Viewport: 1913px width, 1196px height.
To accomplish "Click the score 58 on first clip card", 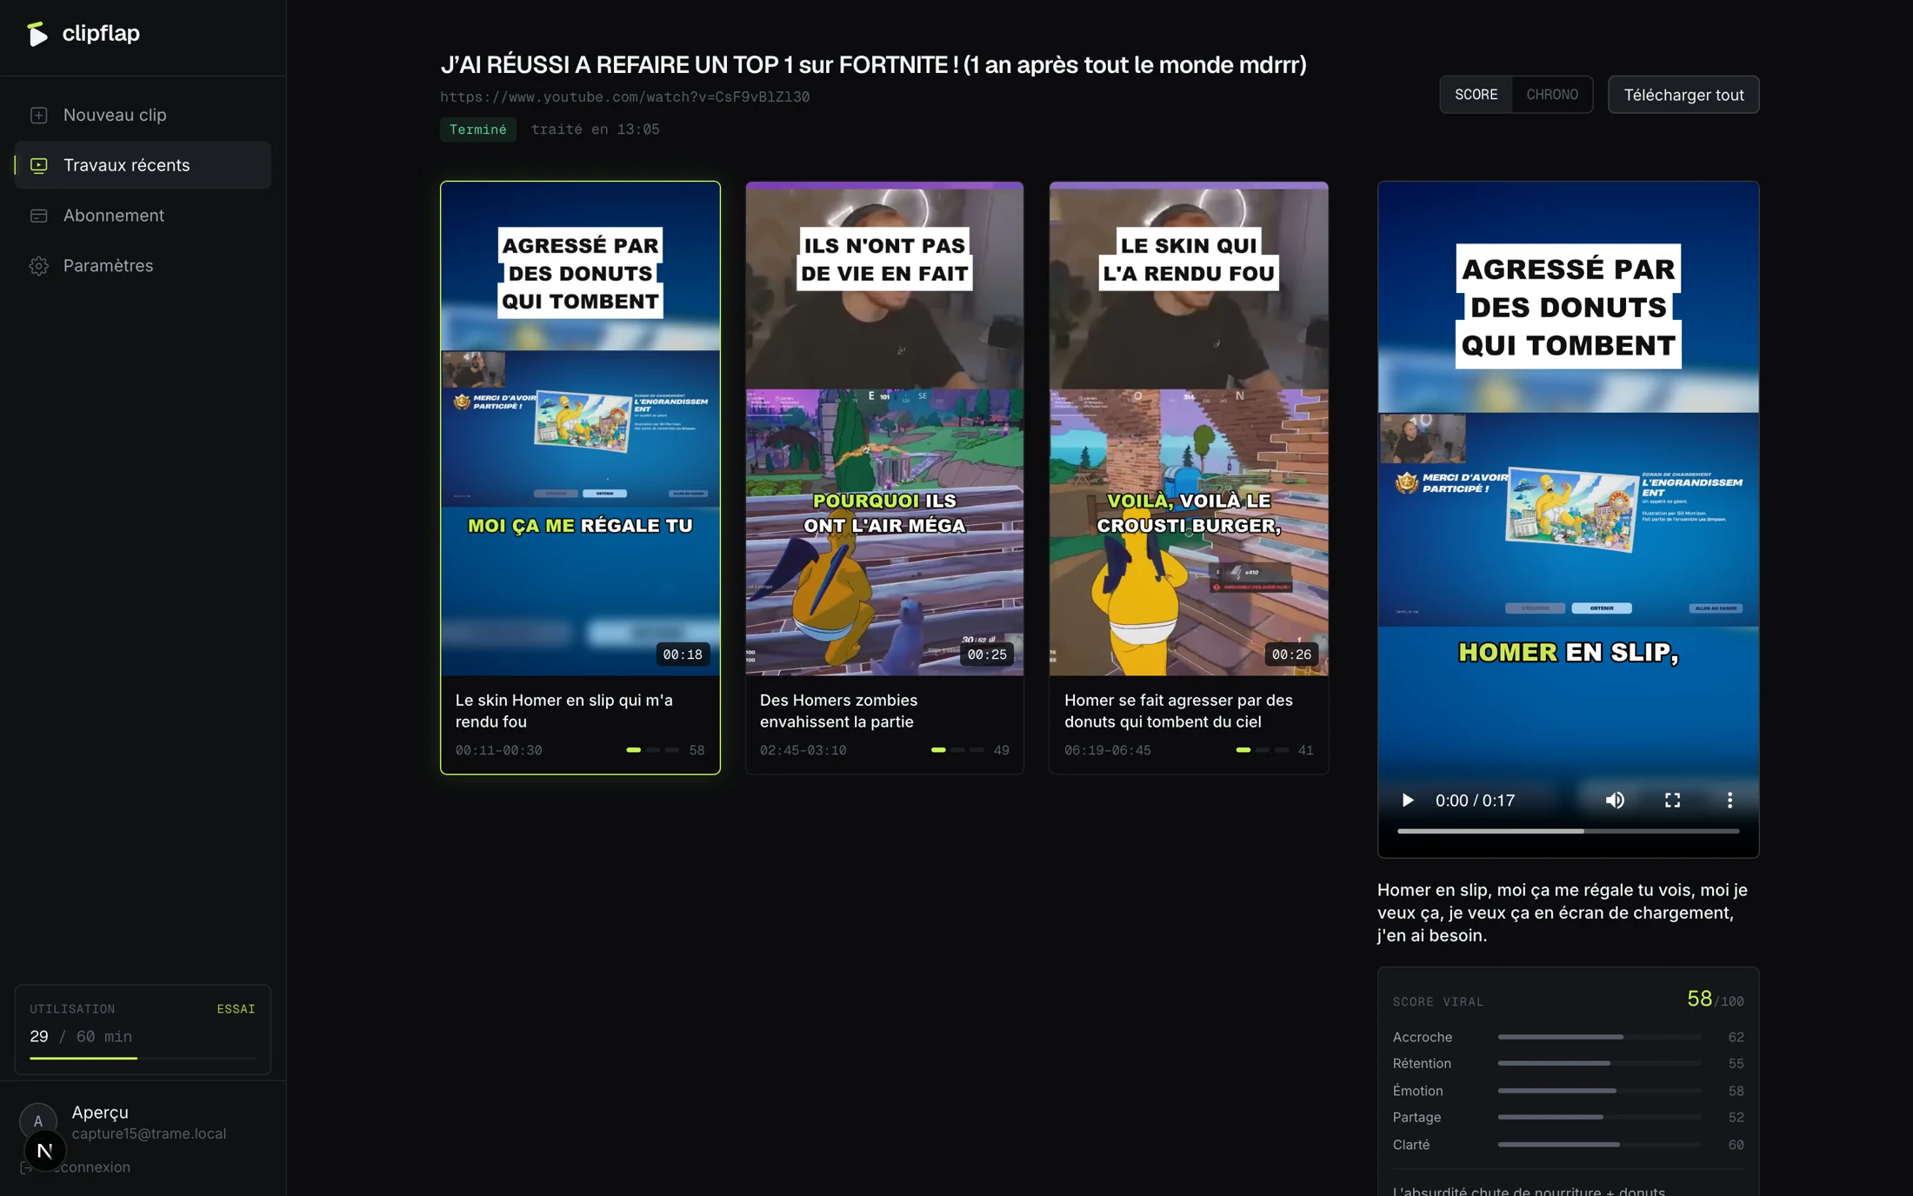I will [x=697, y=750].
